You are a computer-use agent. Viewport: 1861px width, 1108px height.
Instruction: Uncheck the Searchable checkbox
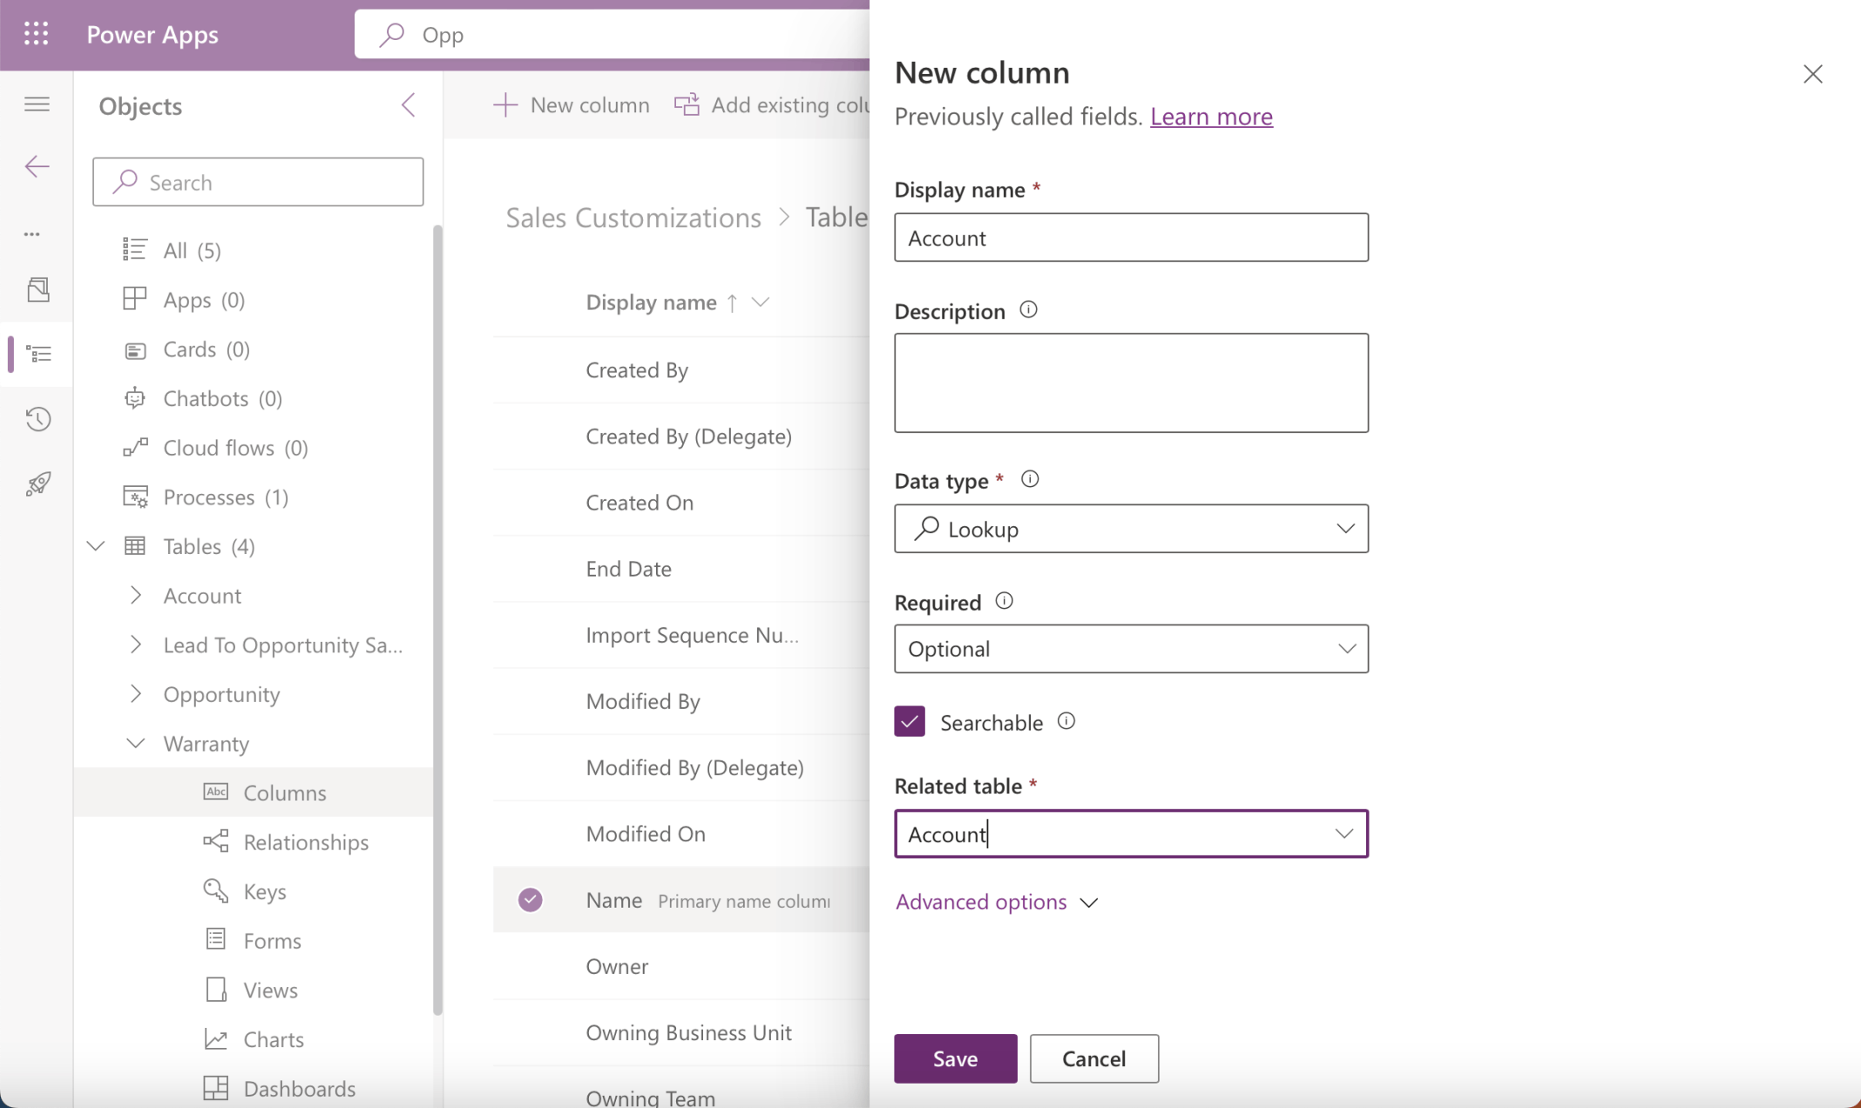click(x=910, y=721)
